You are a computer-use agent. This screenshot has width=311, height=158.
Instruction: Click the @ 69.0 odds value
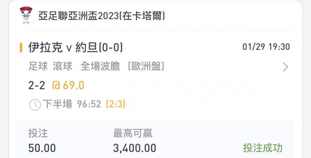coord(68,85)
